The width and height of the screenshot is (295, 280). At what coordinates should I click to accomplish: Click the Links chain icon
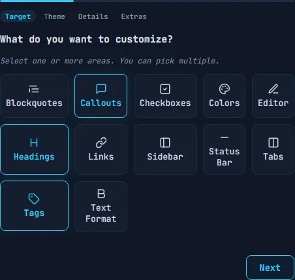tap(101, 143)
